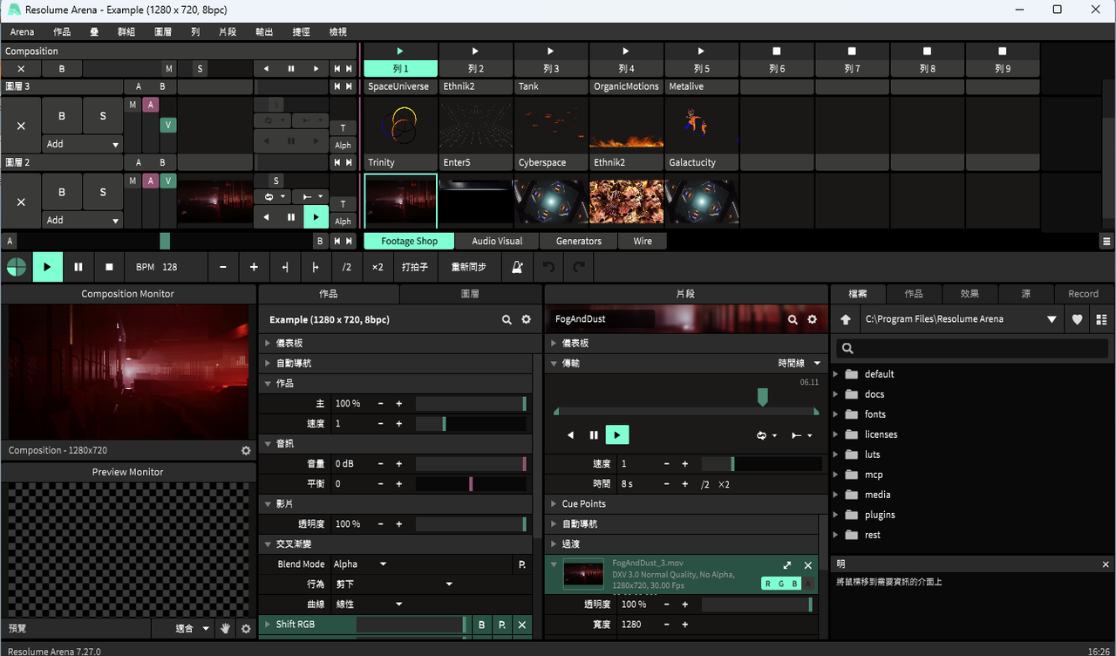Search parameters in the FogAndDust clip panel
Screen dimensions: 1116x656
coord(793,320)
